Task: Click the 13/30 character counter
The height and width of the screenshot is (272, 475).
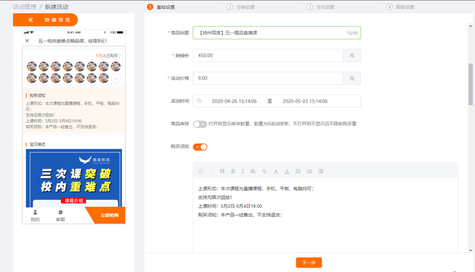Action: coord(352,33)
